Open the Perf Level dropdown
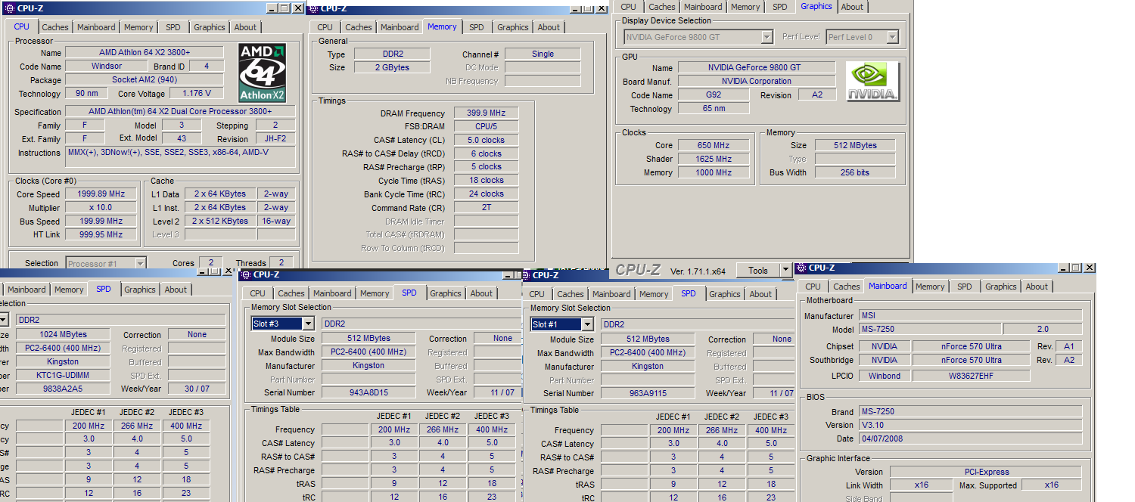Image resolution: width=1135 pixels, height=502 pixels. (x=892, y=37)
